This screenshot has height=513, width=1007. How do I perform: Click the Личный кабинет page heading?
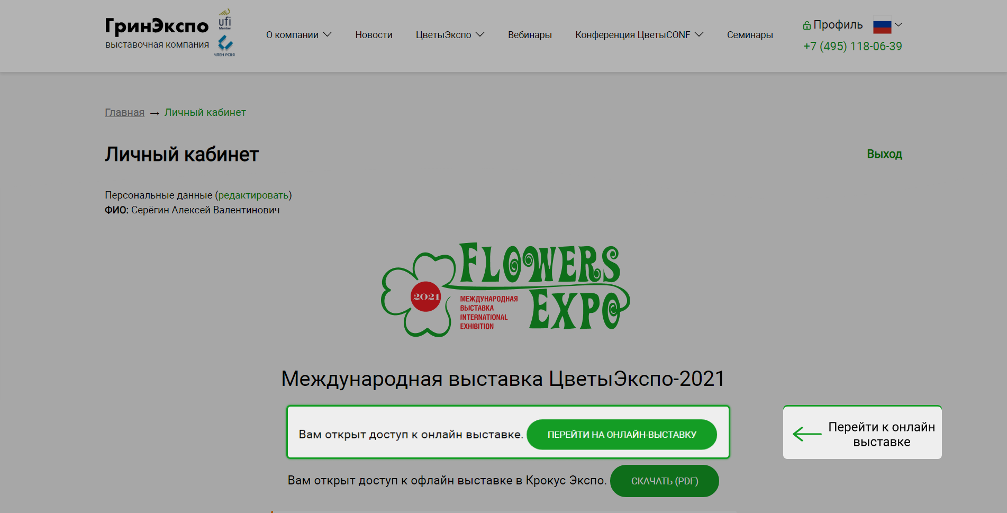pyautogui.click(x=182, y=154)
